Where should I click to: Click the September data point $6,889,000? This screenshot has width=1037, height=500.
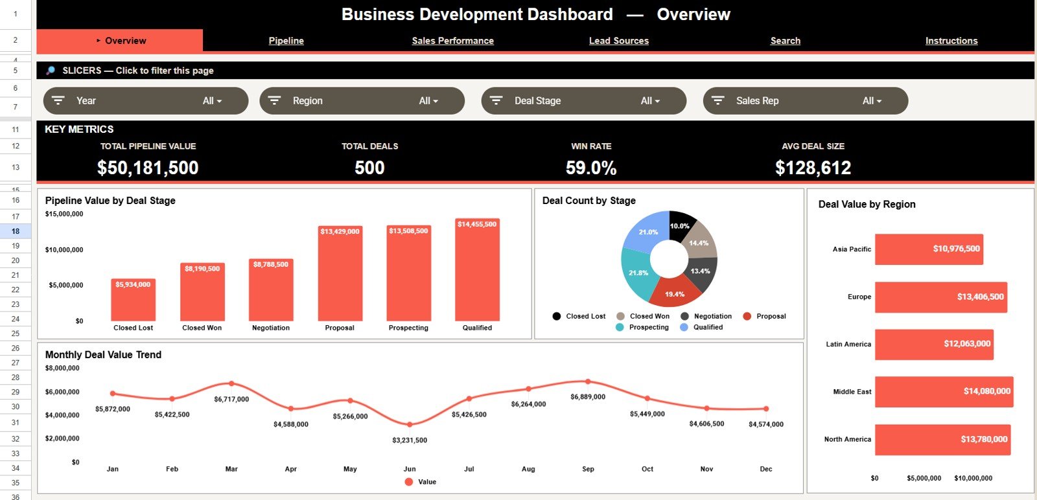pyautogui.click(x=588, y=381)
